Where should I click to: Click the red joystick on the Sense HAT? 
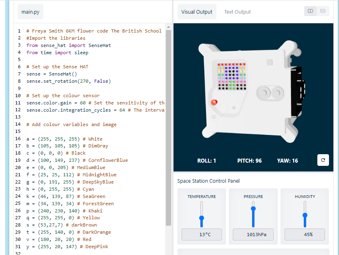214,102
